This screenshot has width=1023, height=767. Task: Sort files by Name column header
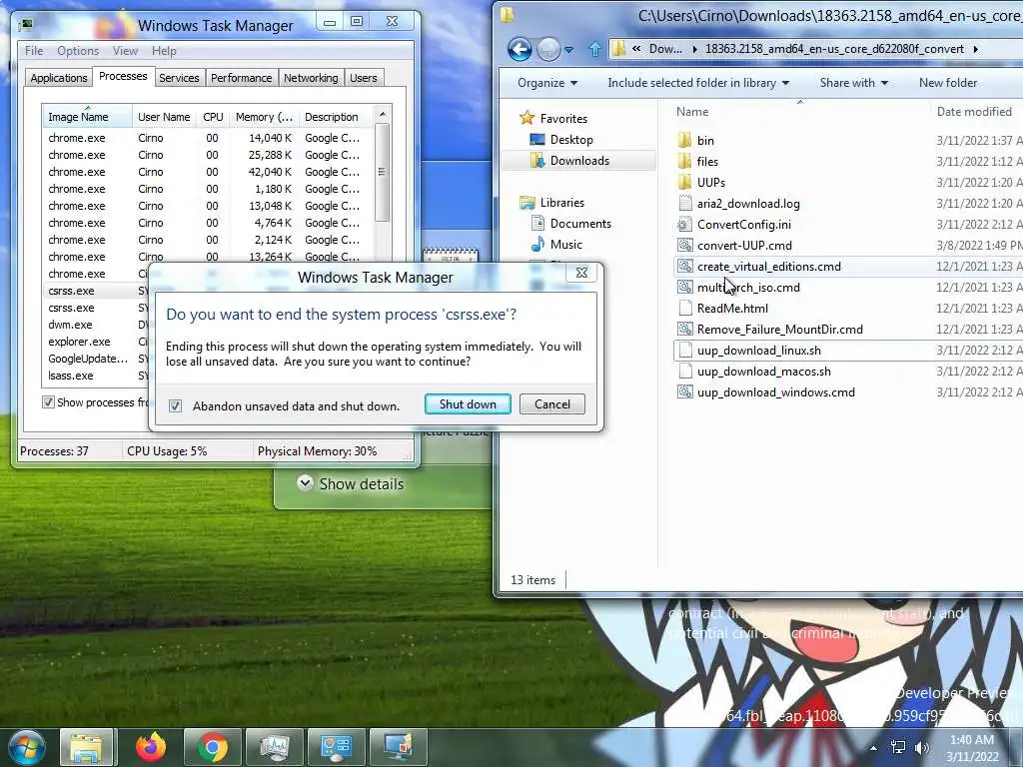[692, 112]
